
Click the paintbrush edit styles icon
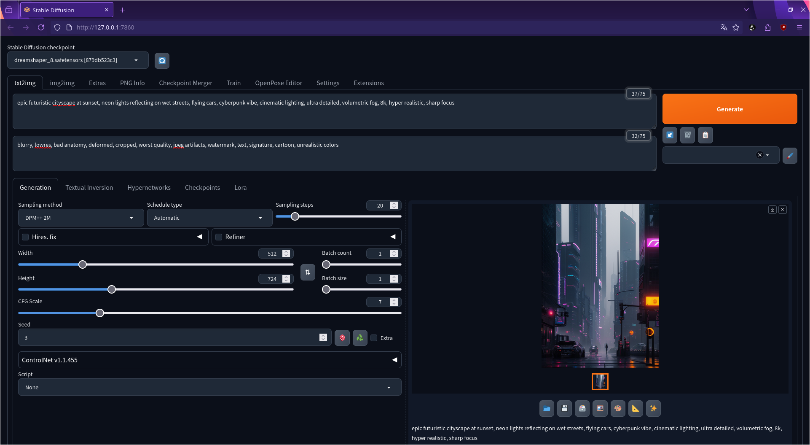tap(790, 155)
